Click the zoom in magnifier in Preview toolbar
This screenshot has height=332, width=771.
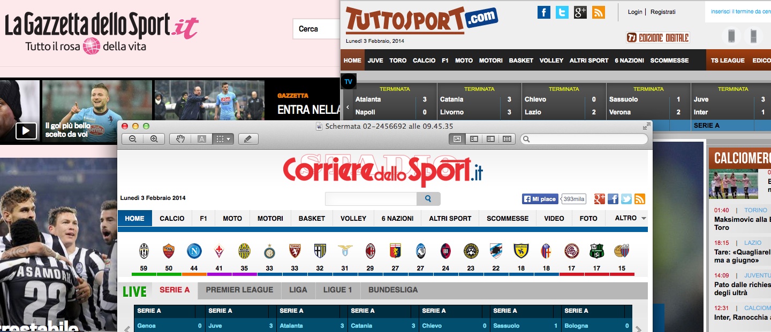pyautogui.click(x=154, y=139)
